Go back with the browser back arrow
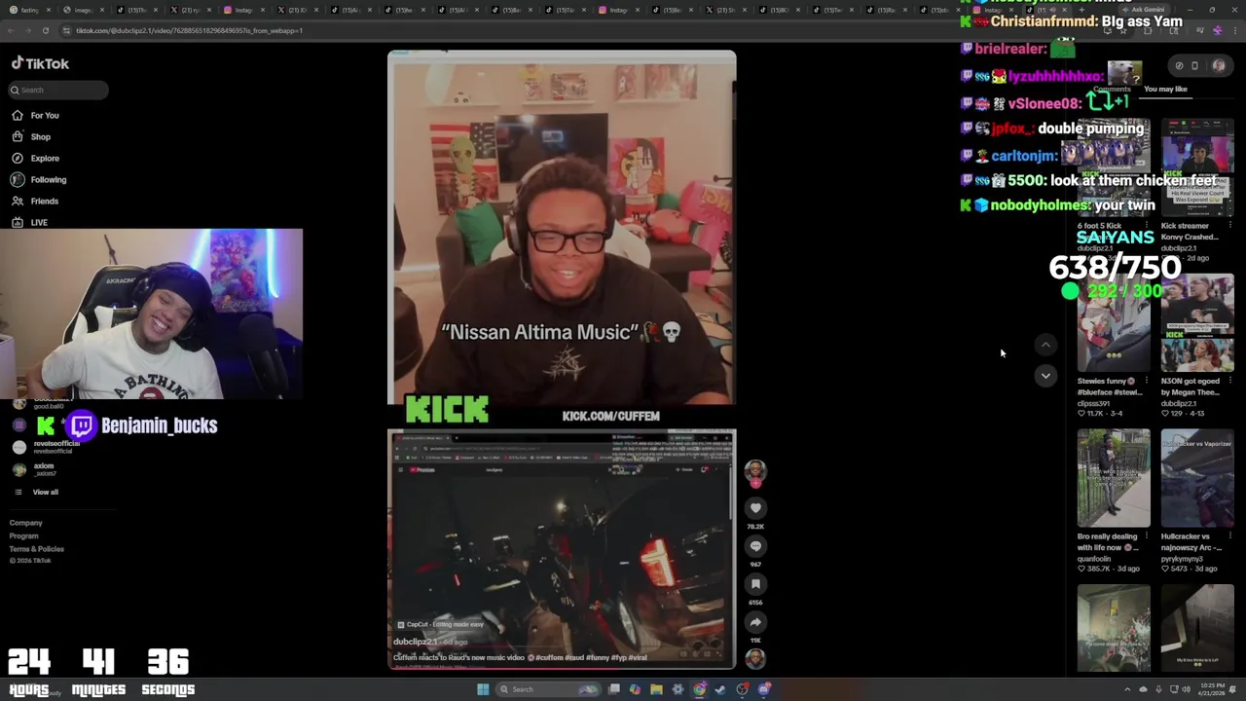The width and height of the screenshot is (1246, 701). click(x=10, y=30)
